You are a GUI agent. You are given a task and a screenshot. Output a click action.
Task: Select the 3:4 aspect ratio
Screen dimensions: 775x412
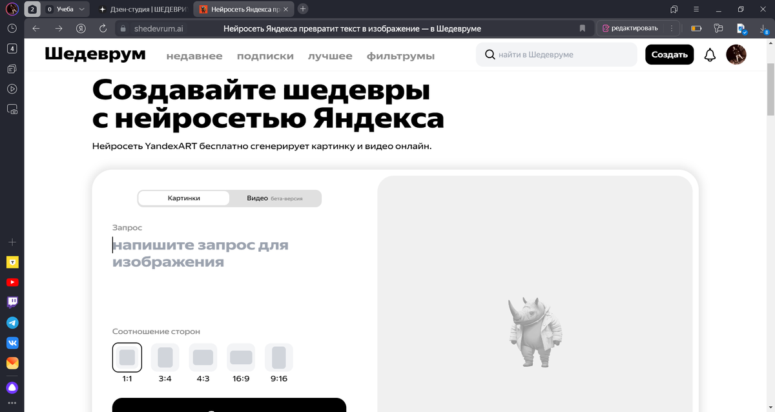click(x=165, y=357)
